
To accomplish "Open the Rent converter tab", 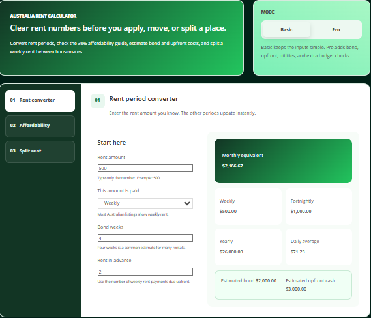I will [x=40, y=101].
